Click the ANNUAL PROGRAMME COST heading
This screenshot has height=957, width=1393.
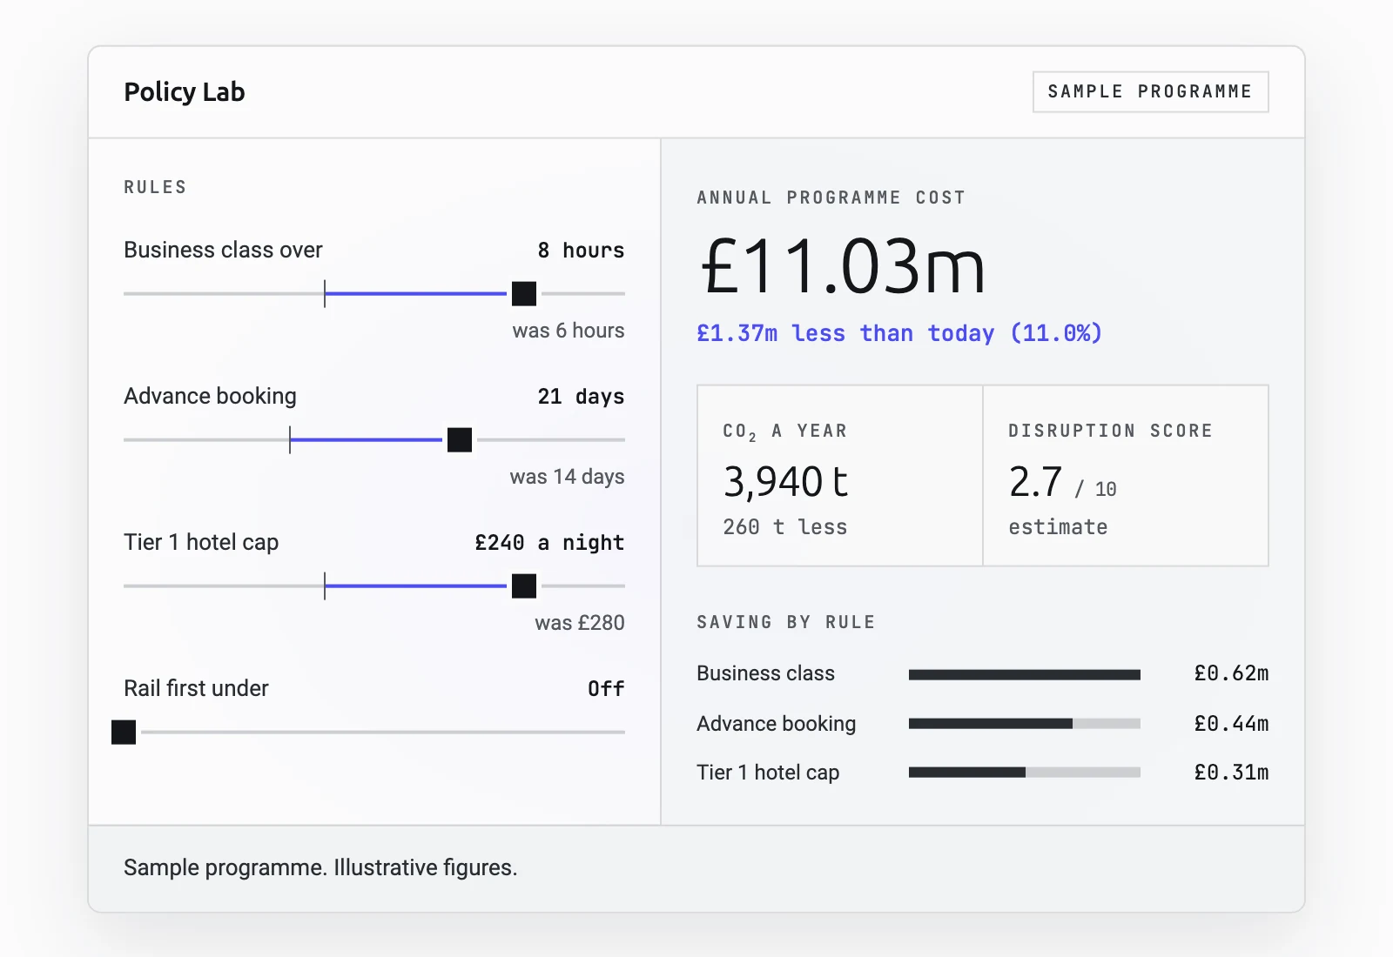click(x=831, y=197)
